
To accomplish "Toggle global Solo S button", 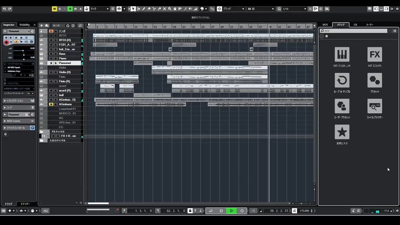I will coord(60,9).
